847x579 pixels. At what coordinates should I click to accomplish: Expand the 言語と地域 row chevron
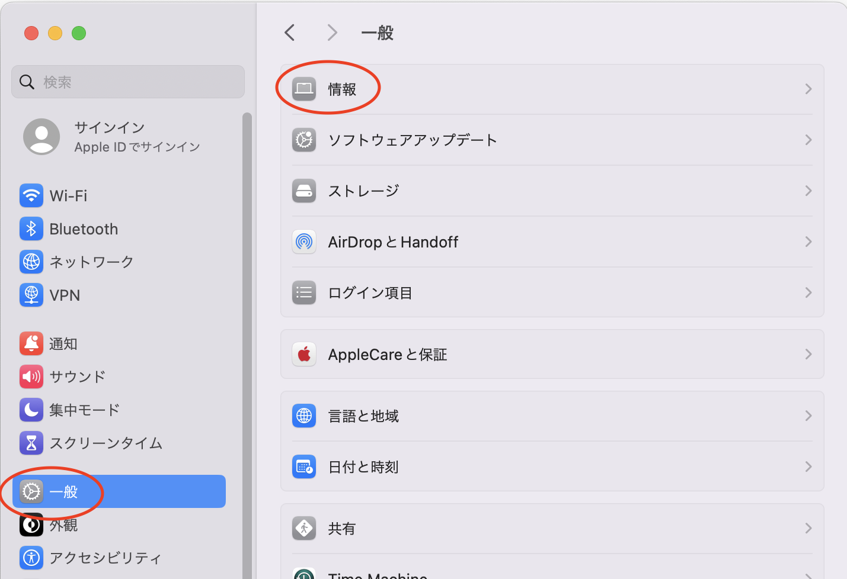coord(808,416)
